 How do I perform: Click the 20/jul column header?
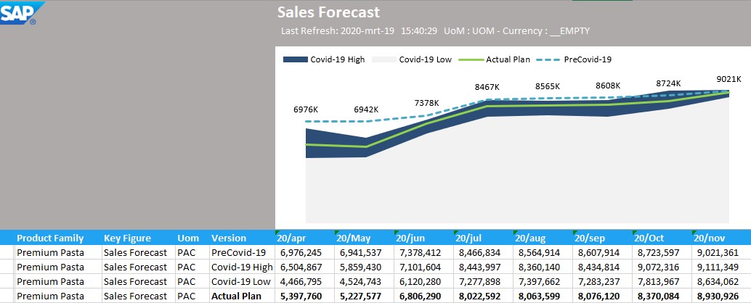point(483,238)
